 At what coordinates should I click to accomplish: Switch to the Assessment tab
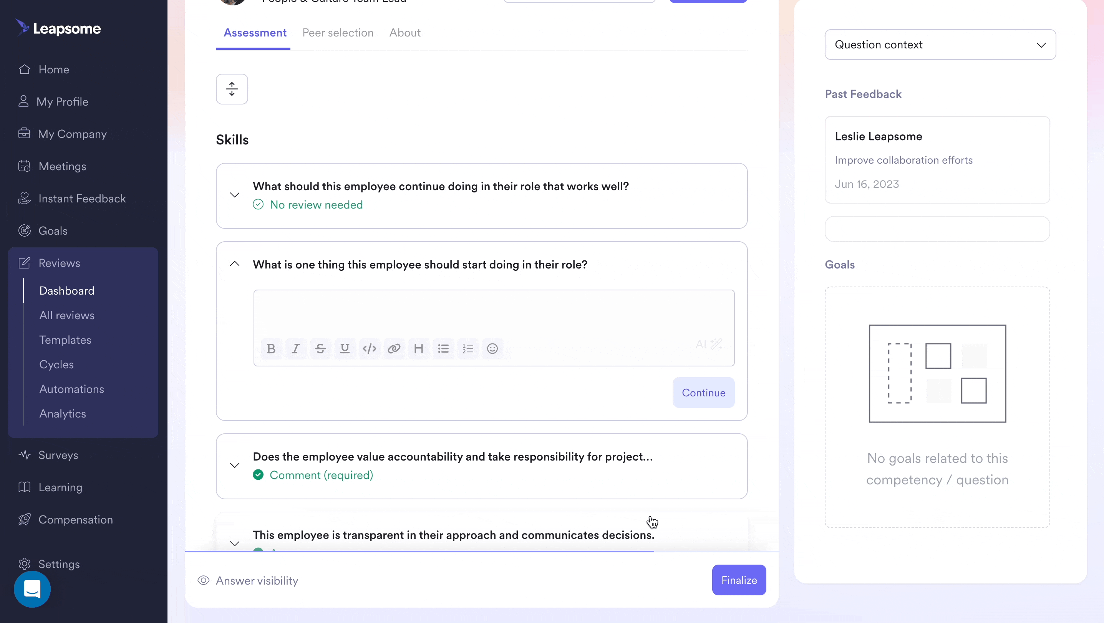(x=255, y=33)
